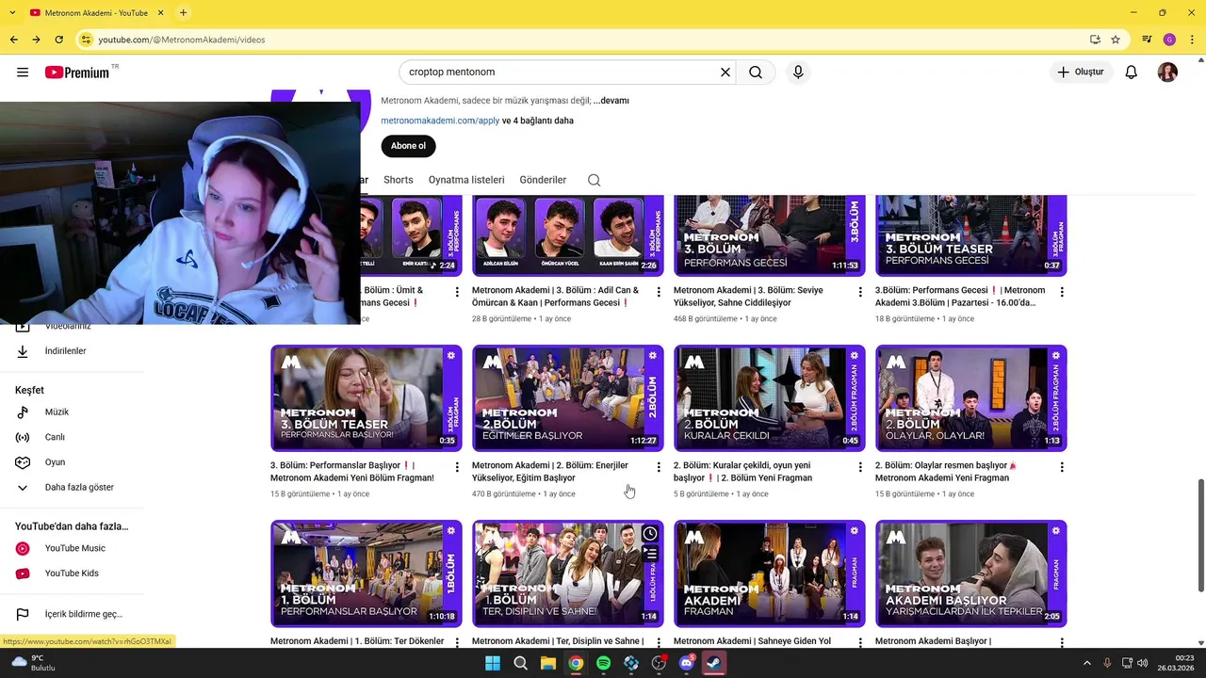
Task: Open options for 'Enerjiler Yükseliyor' video
Action: pos(659,467)
